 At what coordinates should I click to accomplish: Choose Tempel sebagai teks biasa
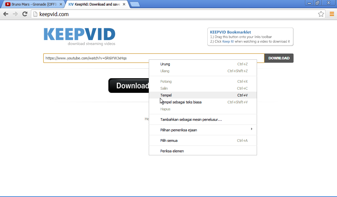pyautogui.click(x=203, y=102)
